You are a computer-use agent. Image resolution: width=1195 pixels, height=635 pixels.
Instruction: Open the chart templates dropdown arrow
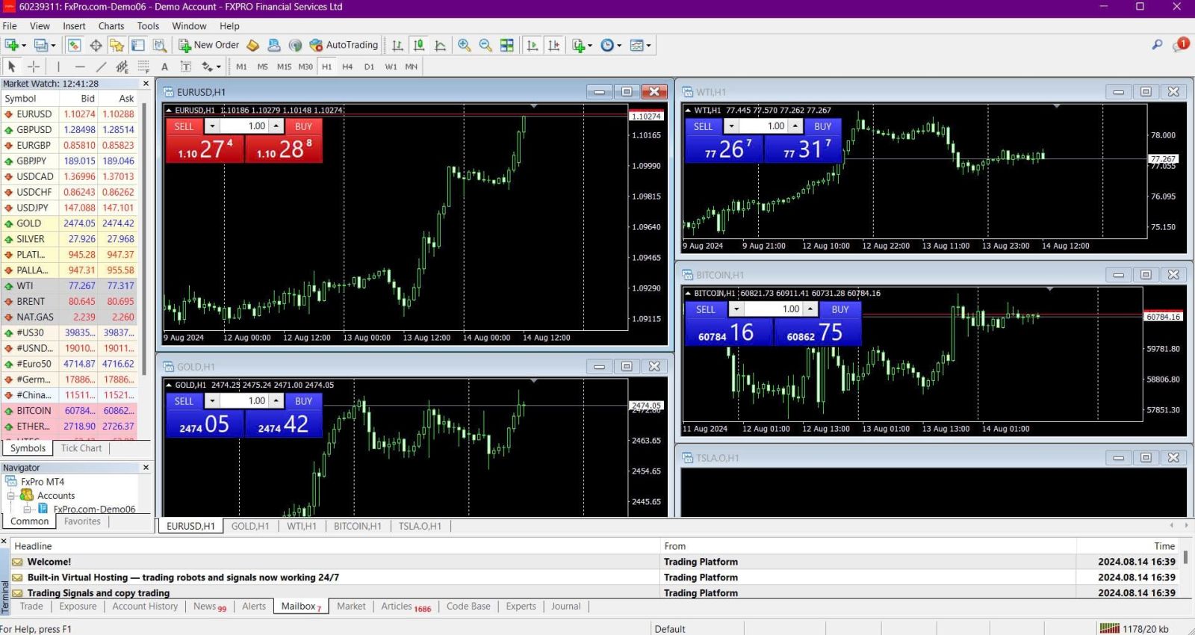(648, 46)
